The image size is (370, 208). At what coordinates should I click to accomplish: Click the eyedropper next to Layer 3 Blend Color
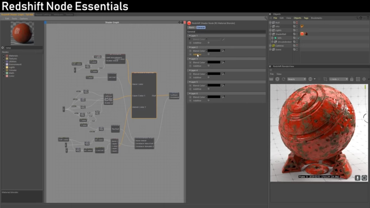(x=223, y=62)
